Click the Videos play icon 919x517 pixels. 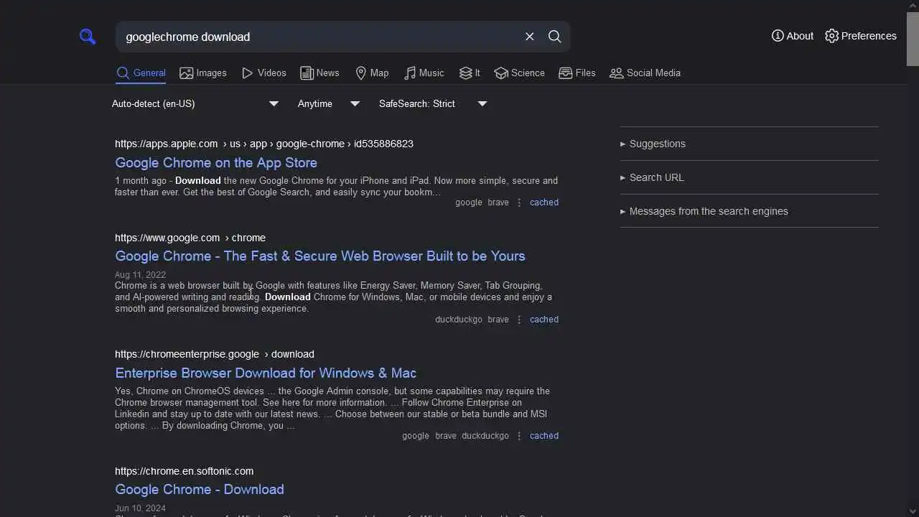click(248, 73)
